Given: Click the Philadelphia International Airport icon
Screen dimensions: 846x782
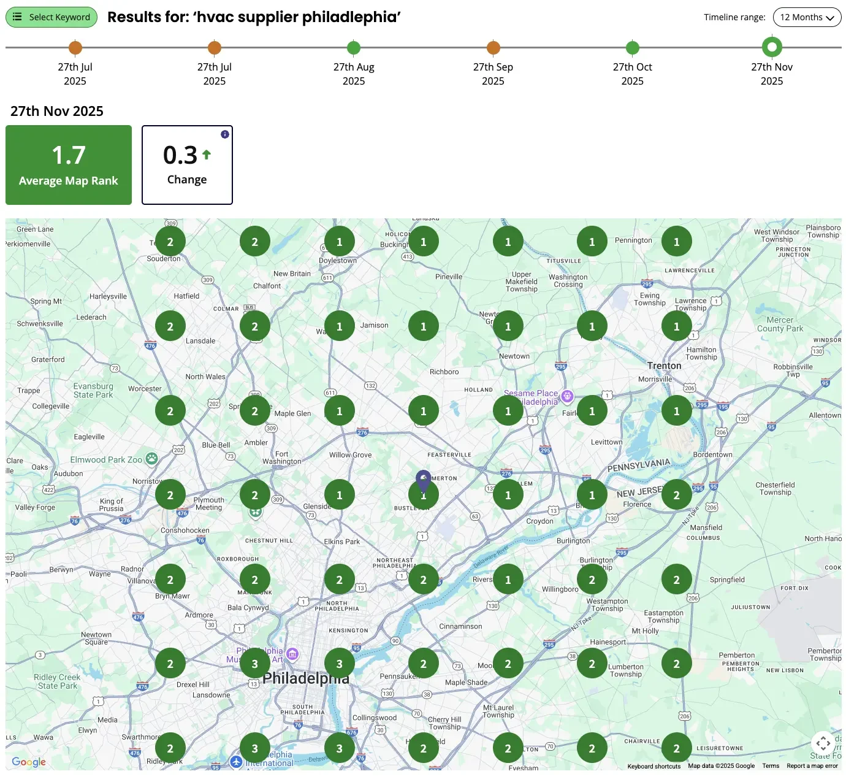Looking at the screenshot, I should (x=237, y=762).
